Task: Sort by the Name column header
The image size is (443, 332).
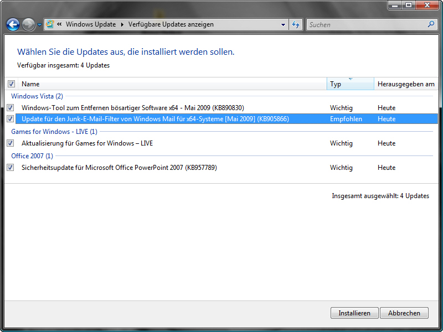Action: (x=172, y=84)
